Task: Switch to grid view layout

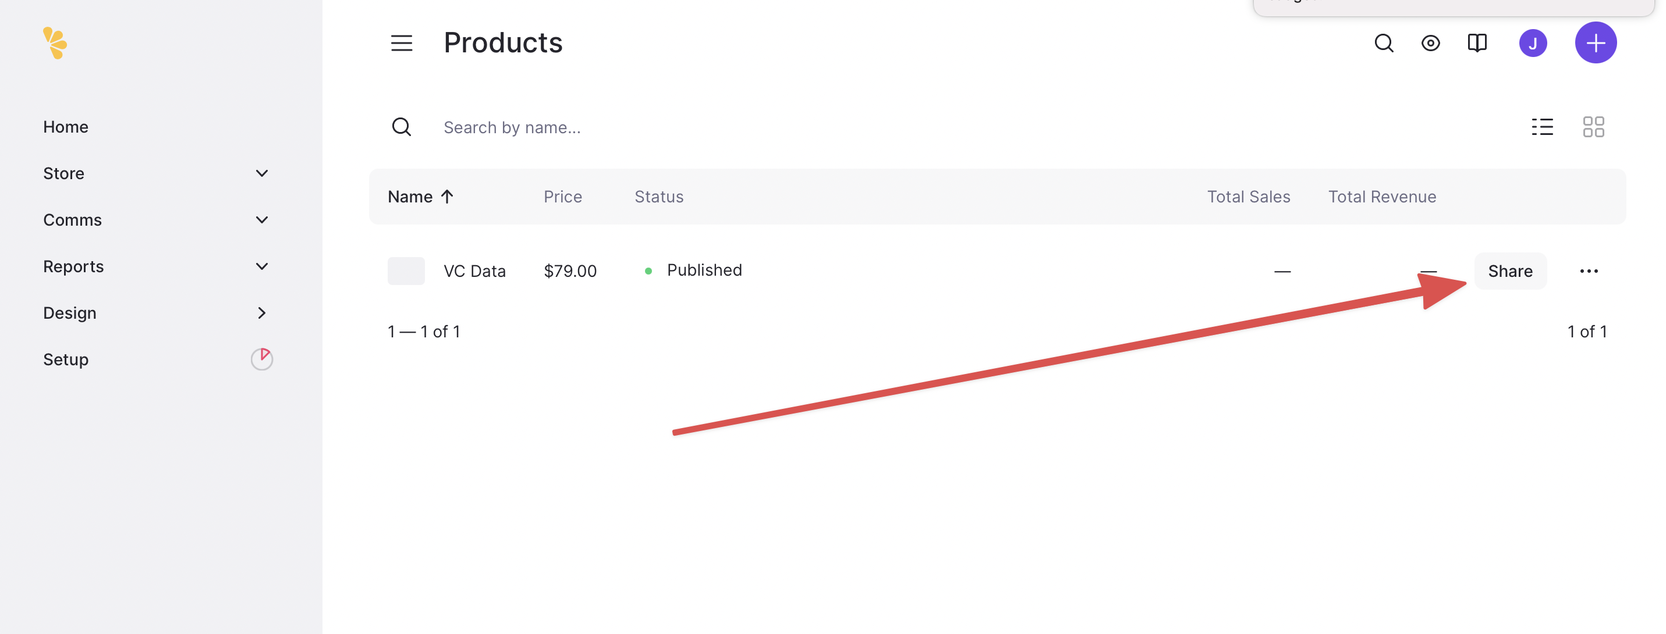Action: click(1593, 127)
